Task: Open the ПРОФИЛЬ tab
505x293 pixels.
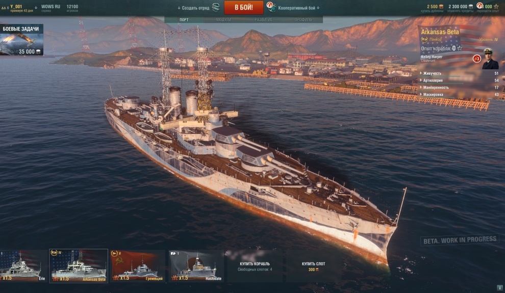Action: click(303, 20)
